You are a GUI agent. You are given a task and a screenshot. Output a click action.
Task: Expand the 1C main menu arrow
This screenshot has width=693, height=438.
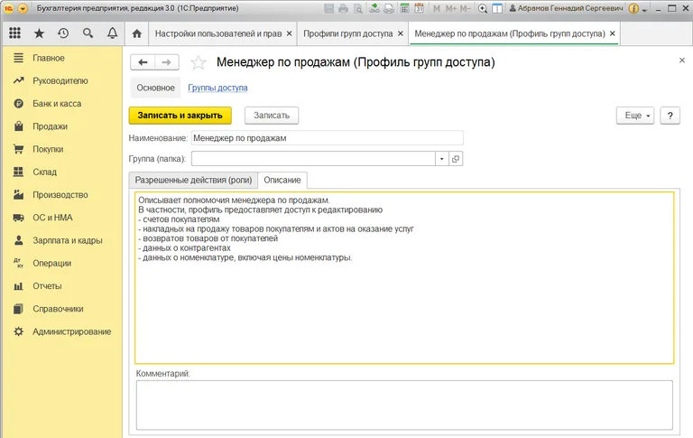coord(22,8)
